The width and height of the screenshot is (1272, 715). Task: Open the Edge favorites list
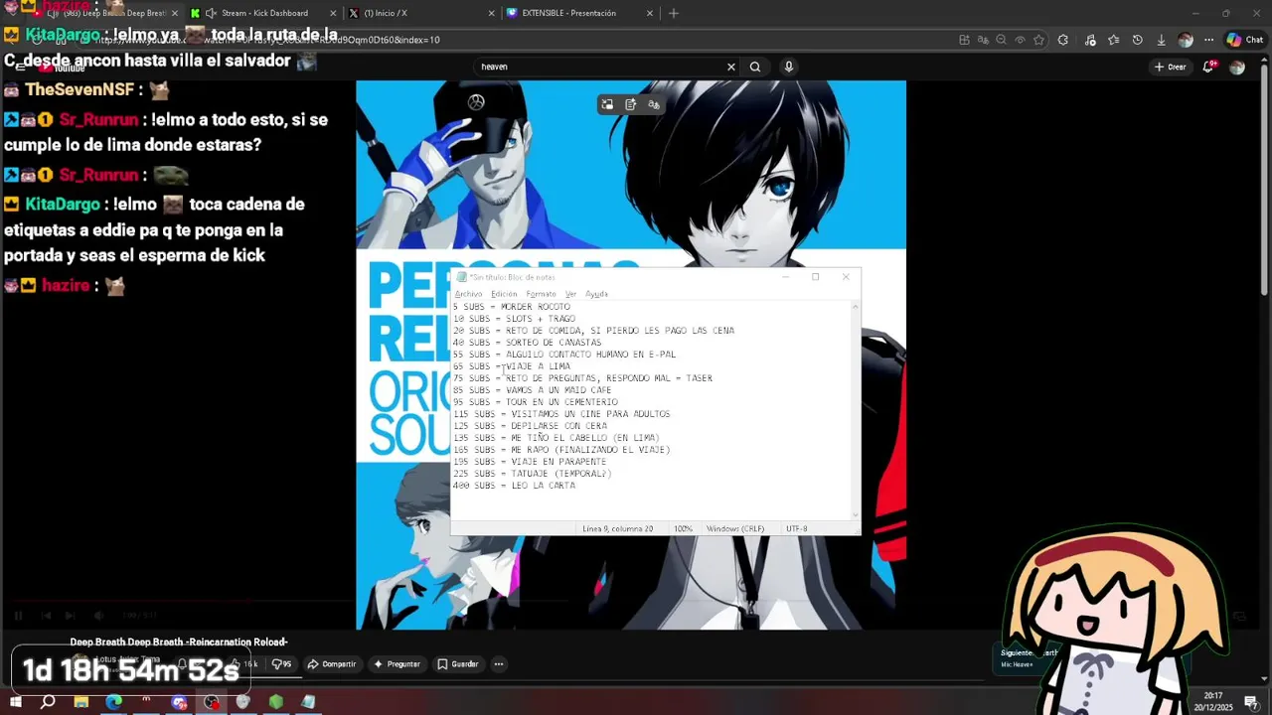[1113, 40]
